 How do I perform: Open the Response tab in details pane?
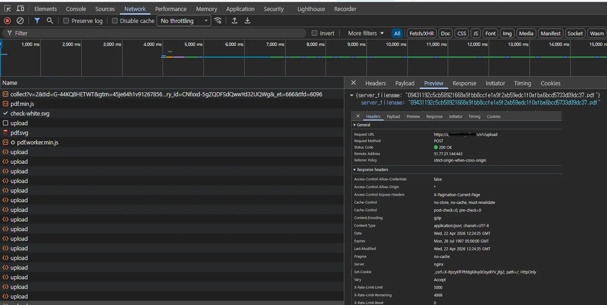coord(464,83)
